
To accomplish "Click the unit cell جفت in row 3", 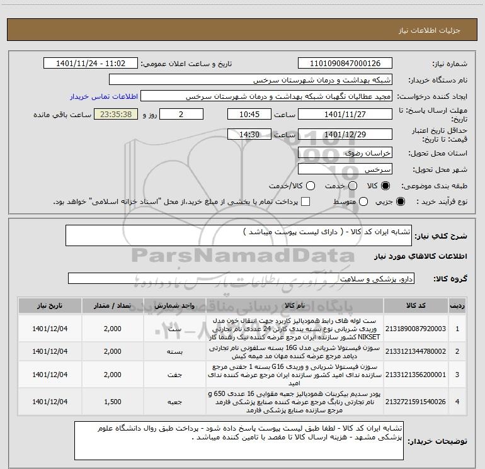I will [x=174, y=375].
